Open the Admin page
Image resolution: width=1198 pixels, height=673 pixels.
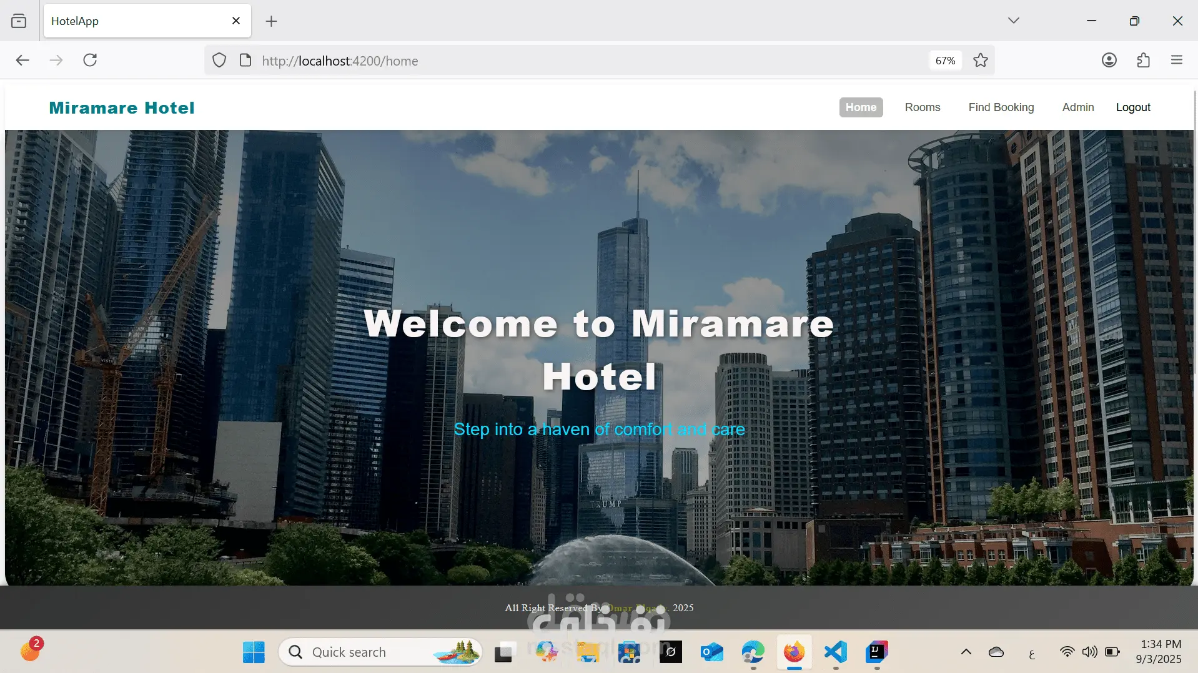coord(1078,107)
